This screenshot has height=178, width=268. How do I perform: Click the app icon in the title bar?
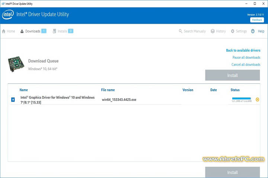(x=3, y=4)
